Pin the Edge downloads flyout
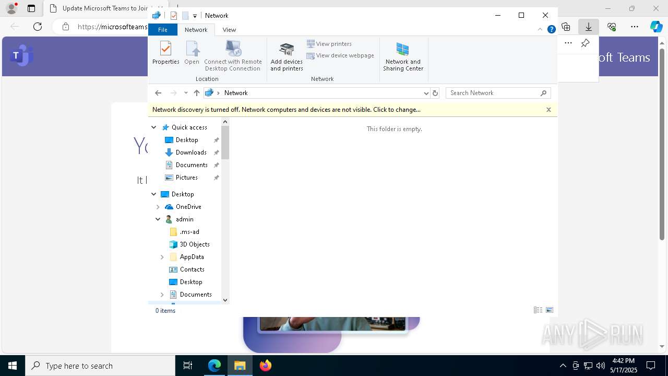The height and width of the screenshot is (376, 668). (586, 43)
